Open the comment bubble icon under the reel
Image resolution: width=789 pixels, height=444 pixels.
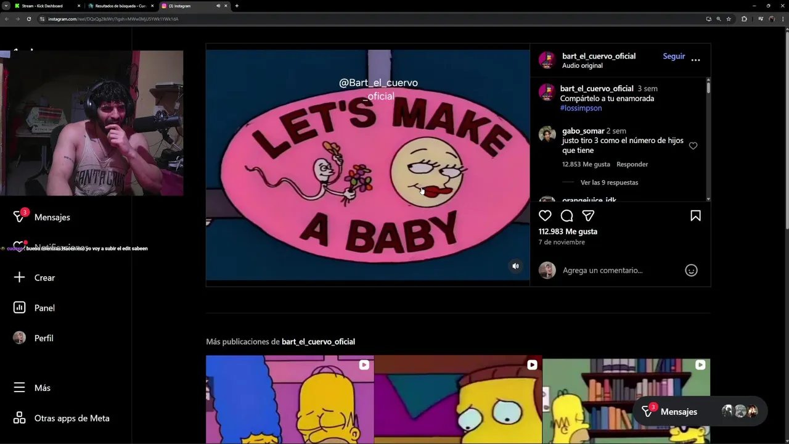[566, 216]
